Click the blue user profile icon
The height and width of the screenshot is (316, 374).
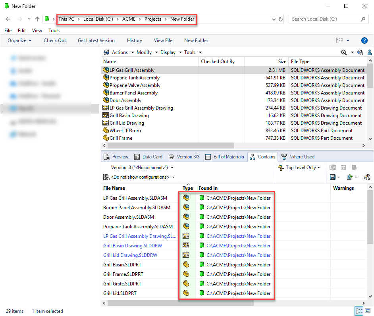tap(370, 52)
